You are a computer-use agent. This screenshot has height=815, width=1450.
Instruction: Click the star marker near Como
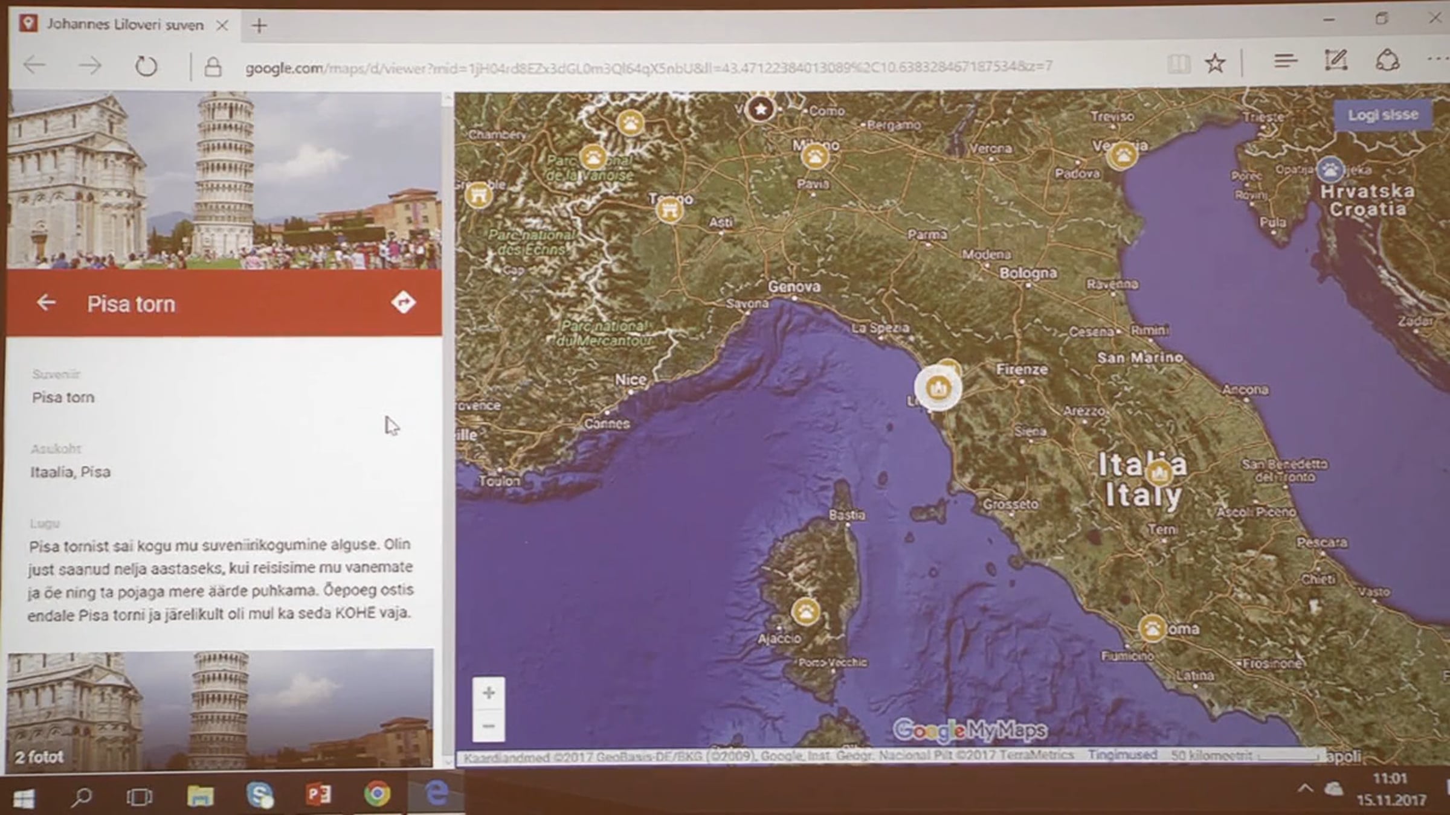point(760,109)
